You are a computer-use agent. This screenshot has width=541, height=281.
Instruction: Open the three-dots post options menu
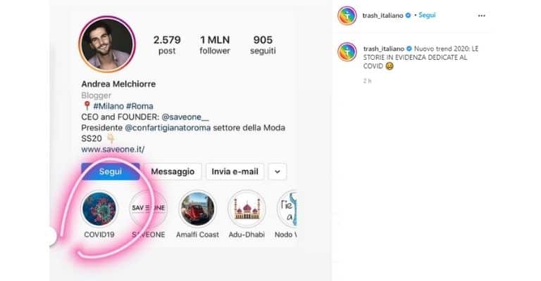481,16
